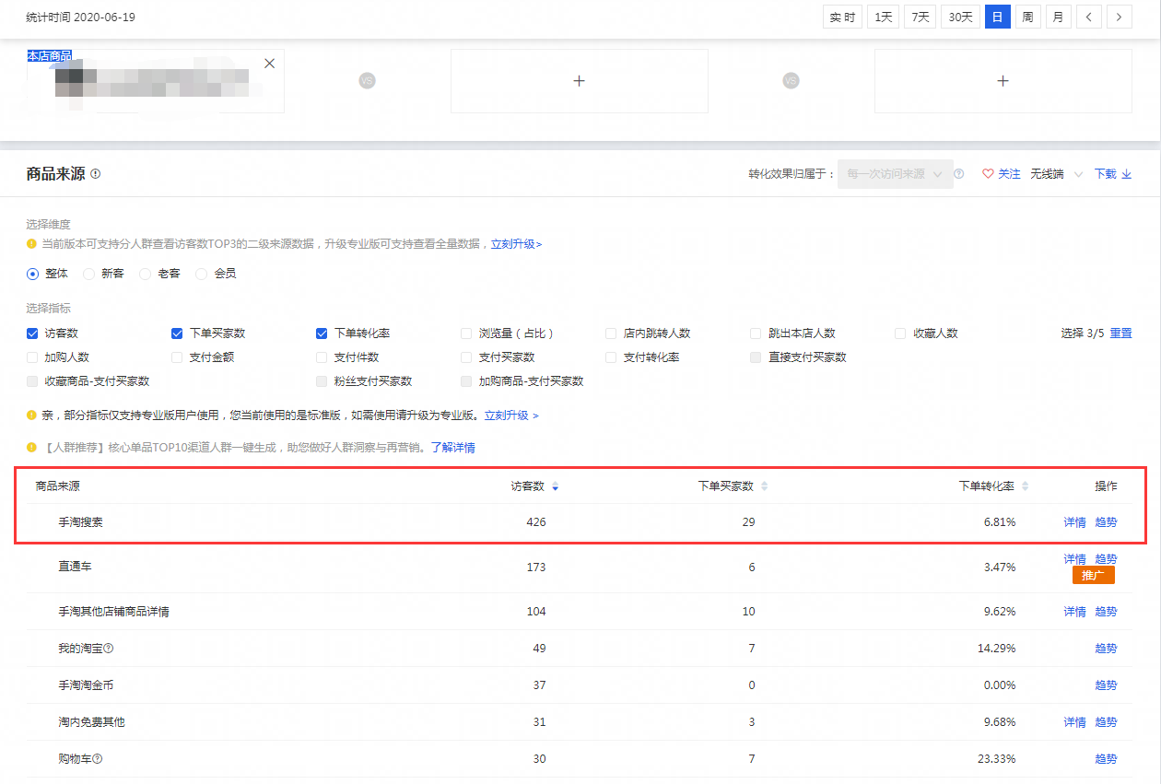The height and width of the screenshot is (784, 1161).
Task: Open 详情 for 直通车 row
Action: coord(1074,559)
